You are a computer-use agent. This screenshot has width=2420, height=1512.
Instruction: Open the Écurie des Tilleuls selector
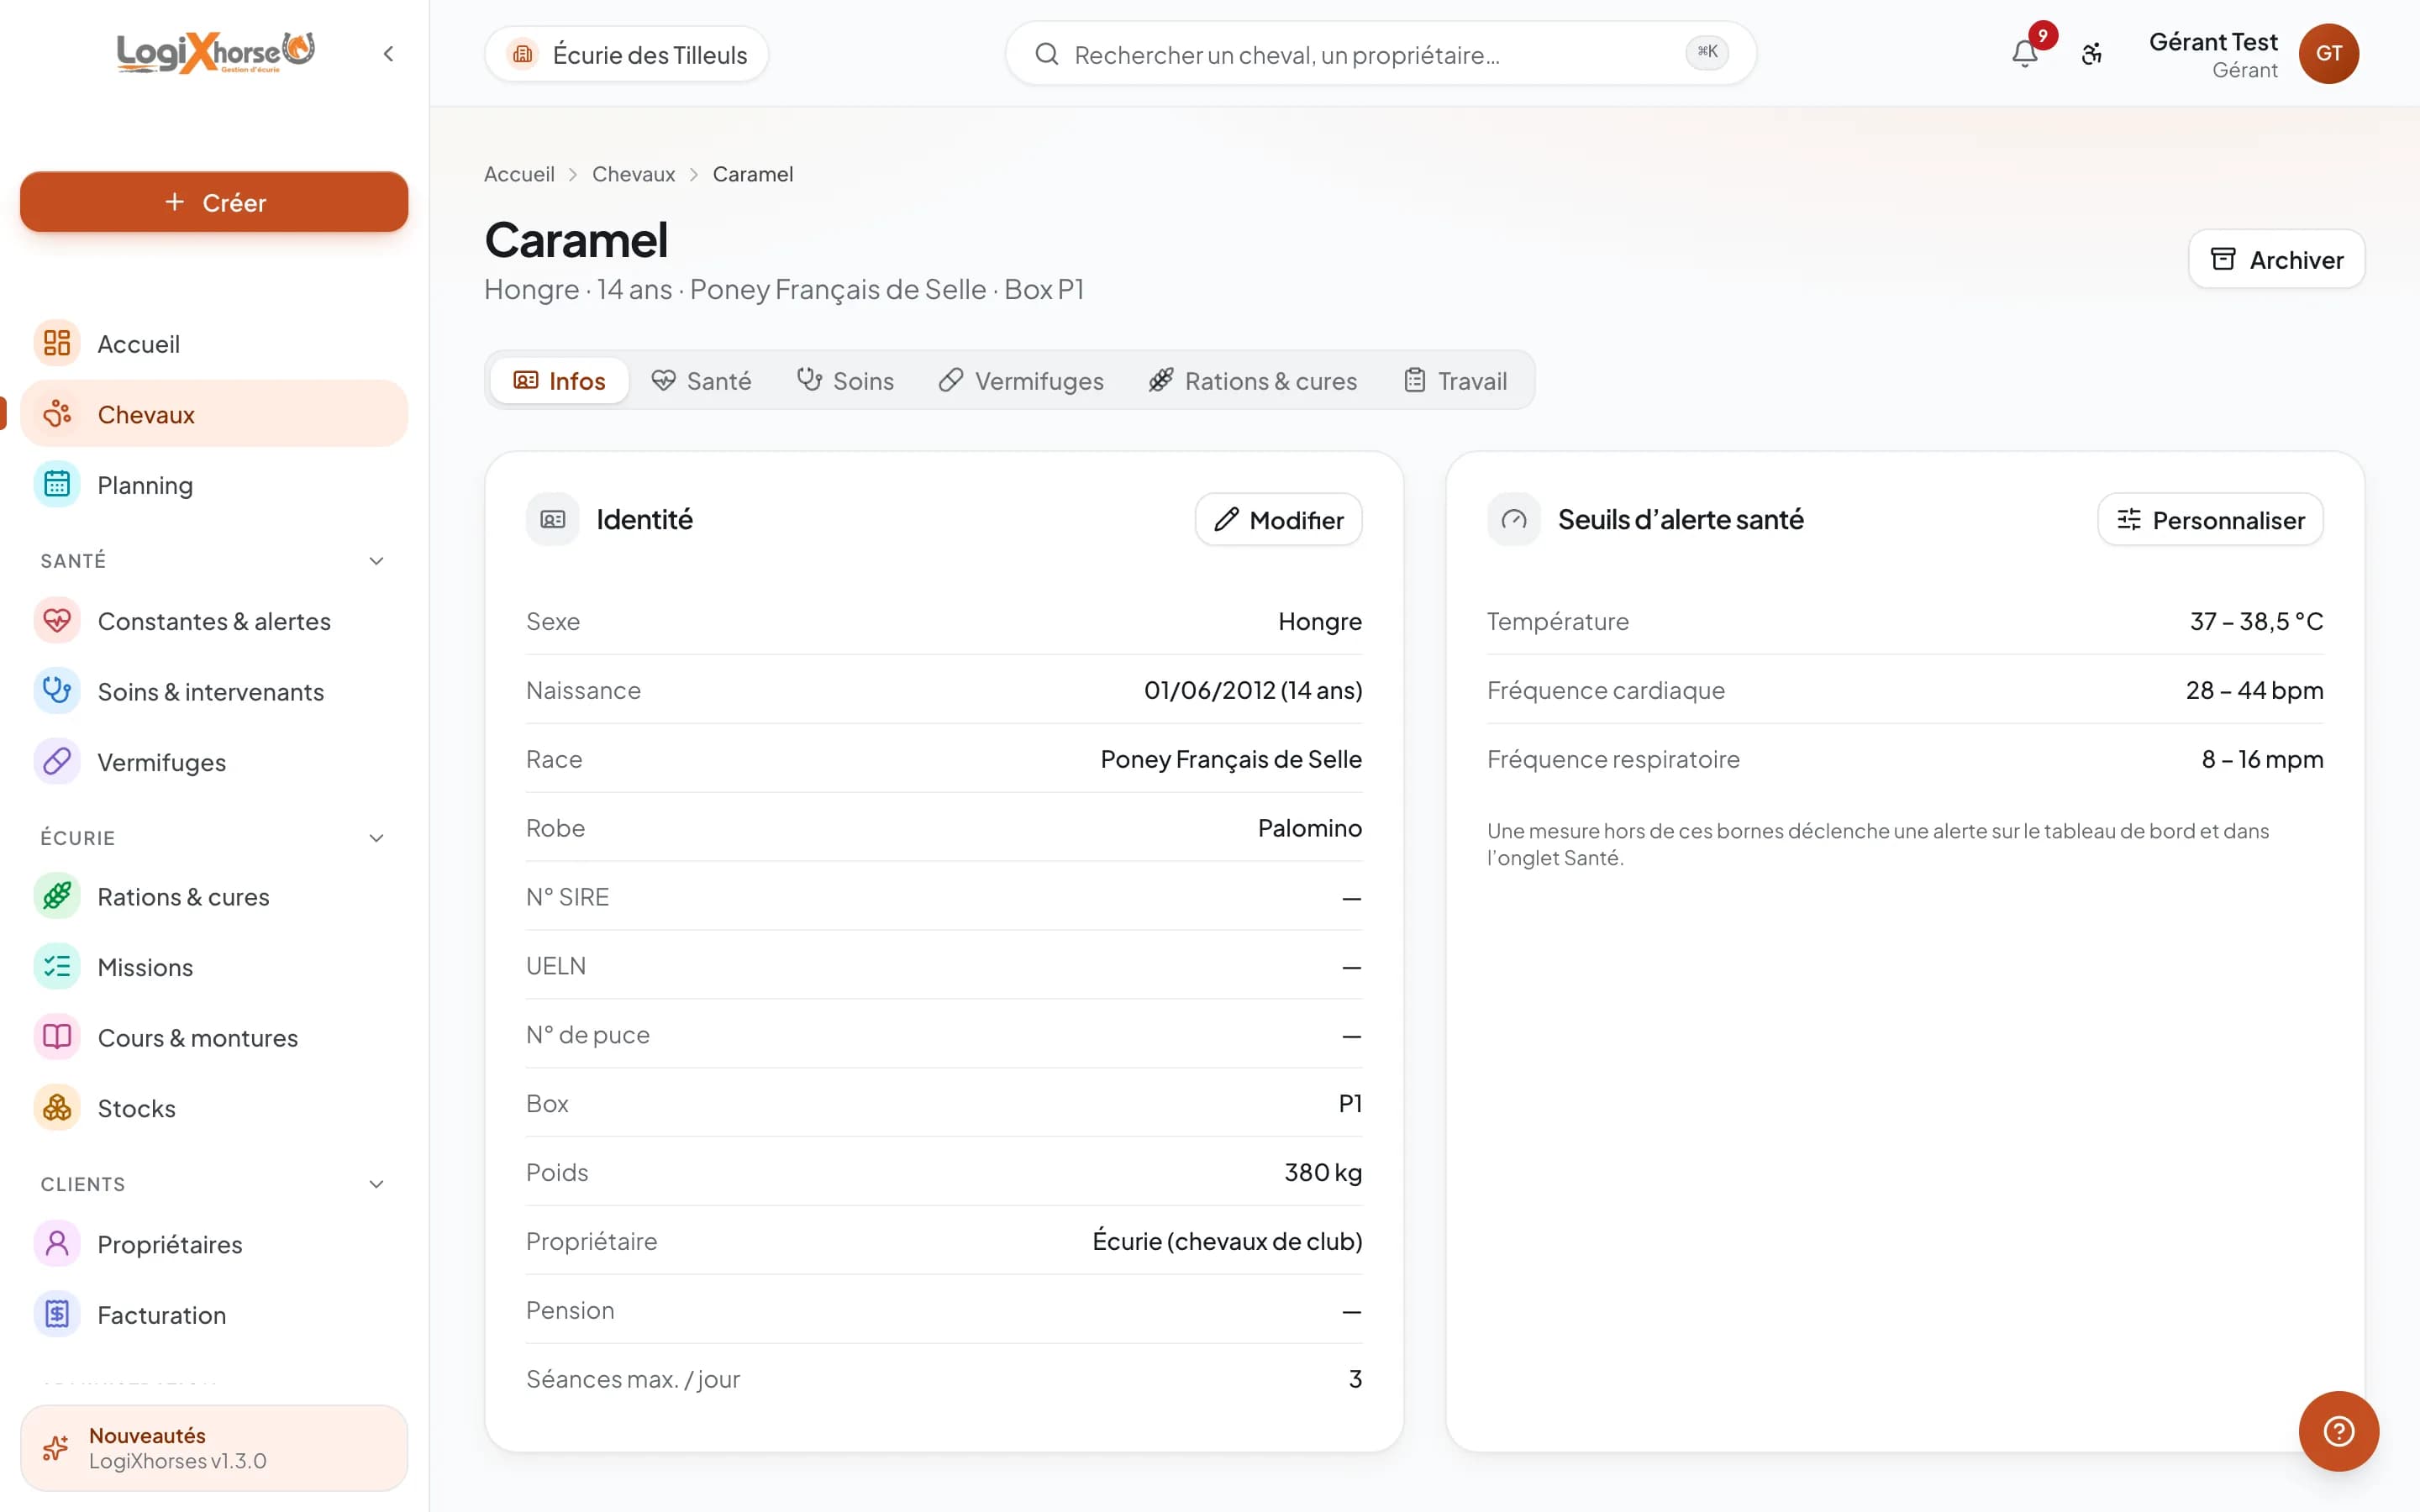click(626, 54)
